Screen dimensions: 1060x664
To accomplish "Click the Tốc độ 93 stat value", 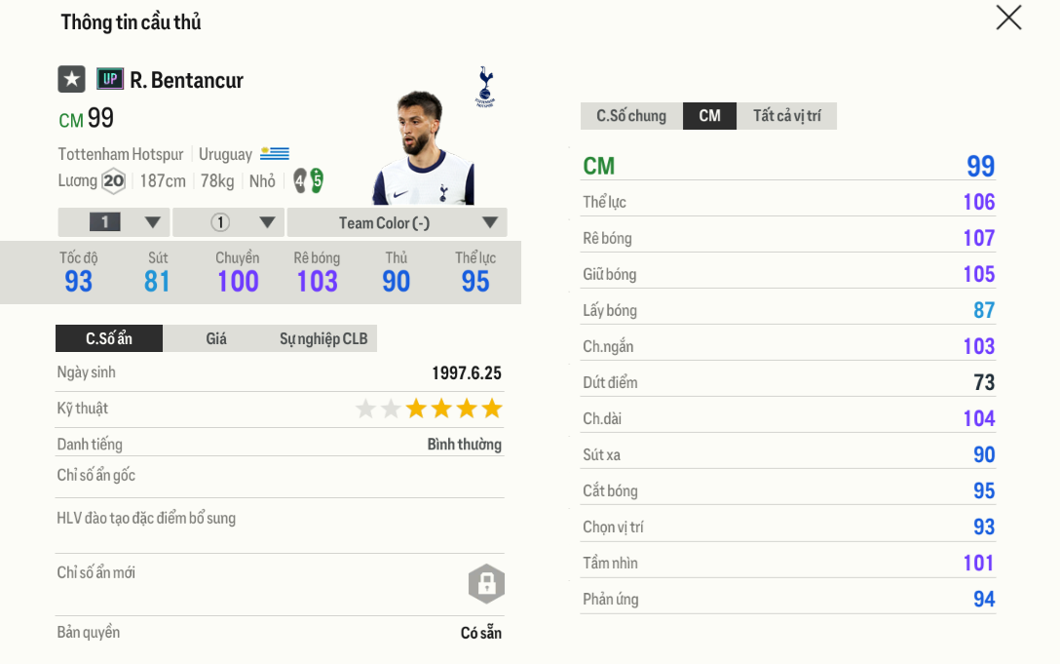I will point(78,281).
